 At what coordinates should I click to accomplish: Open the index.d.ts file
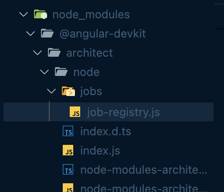105,131
